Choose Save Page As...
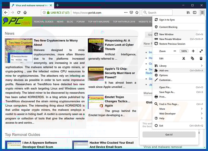Viewport: 208px width, 151px height. [179, 92]
